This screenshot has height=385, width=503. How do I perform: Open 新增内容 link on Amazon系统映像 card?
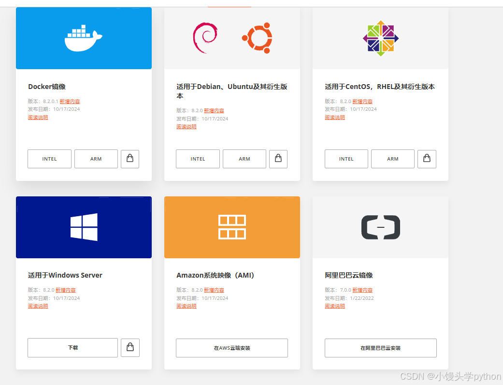pos(214,290)
